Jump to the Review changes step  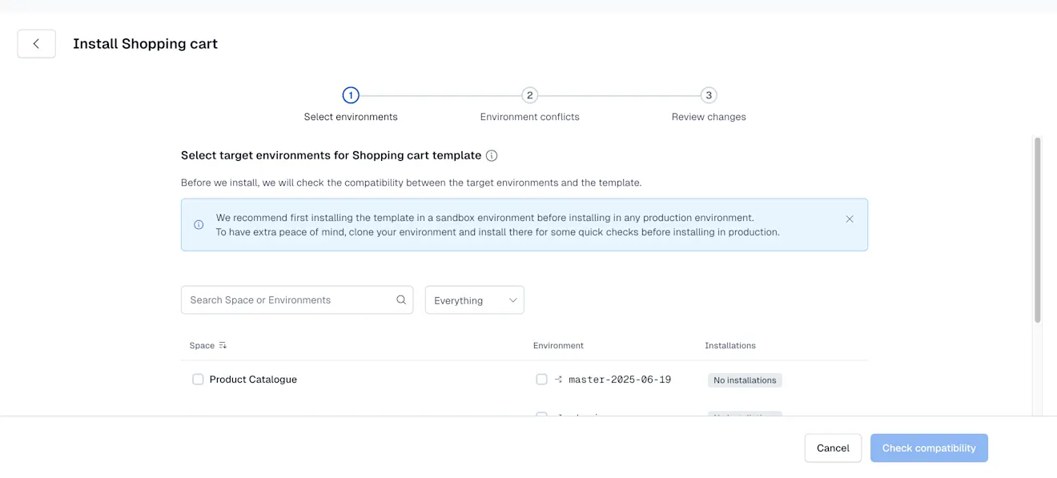click(708, 94)
